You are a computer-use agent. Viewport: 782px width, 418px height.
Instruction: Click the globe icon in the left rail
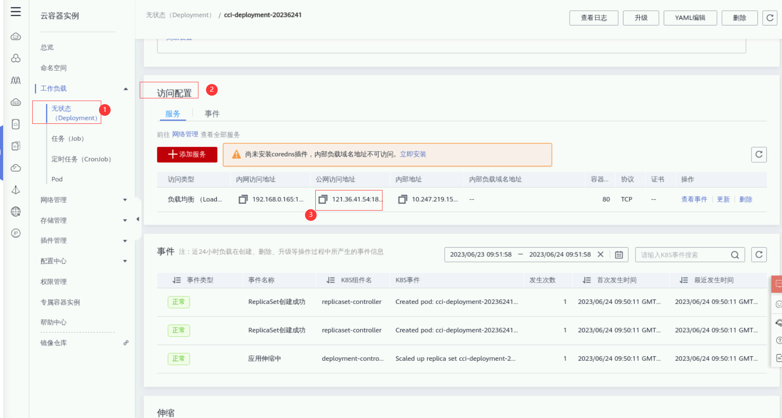[x=16, y=211]
